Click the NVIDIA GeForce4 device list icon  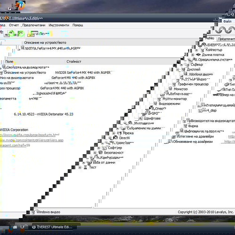tap(23, 48)
